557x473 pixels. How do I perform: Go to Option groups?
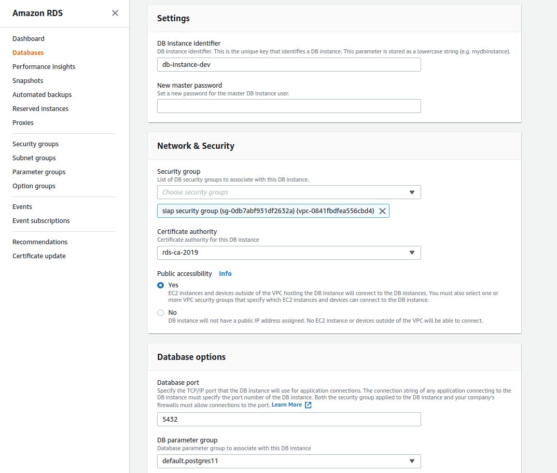[34, 186]
